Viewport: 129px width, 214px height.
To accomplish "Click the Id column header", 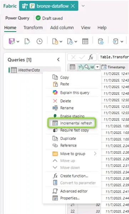I will click(x=89, y=67).
